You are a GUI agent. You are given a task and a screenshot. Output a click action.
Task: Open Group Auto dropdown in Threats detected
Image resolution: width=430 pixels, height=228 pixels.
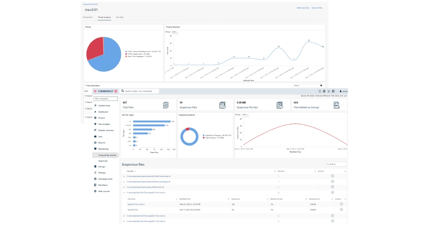point(175,32)
